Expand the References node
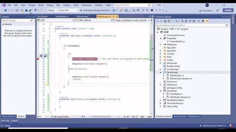 [160, 44]
